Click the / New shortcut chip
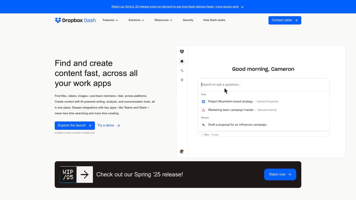This screenshot has height=200, width=356. point(206,135)
